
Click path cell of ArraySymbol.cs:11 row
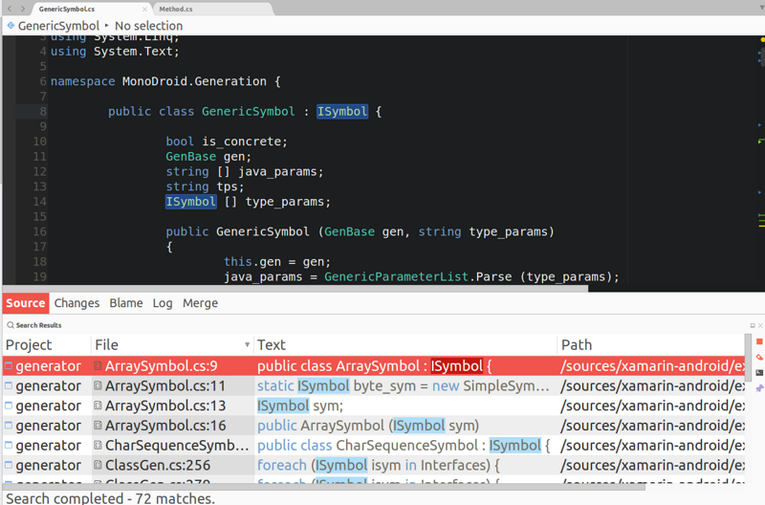(x=652, y=386)
